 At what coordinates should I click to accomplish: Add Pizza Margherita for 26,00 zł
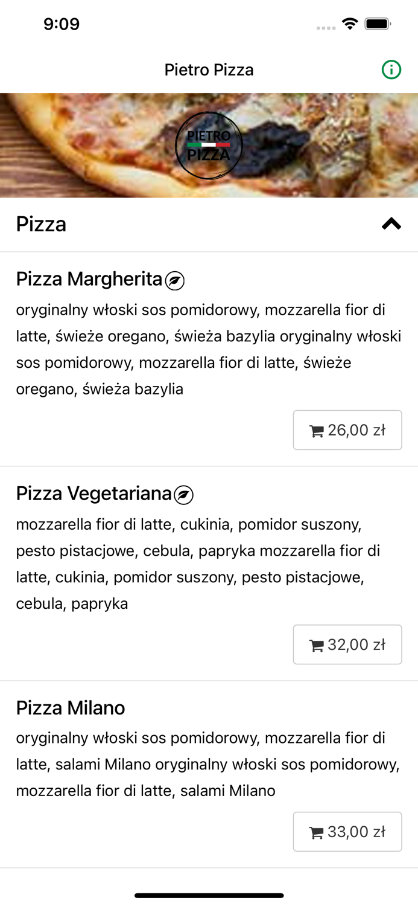point(348,430)
